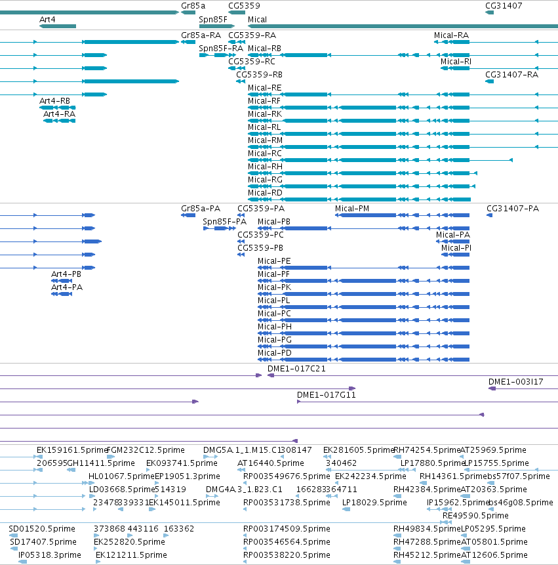Screen dimensions: 558x565
Task: Select the Mical-PM protein label
Action: pyautogui.click(x=352, y=209)
